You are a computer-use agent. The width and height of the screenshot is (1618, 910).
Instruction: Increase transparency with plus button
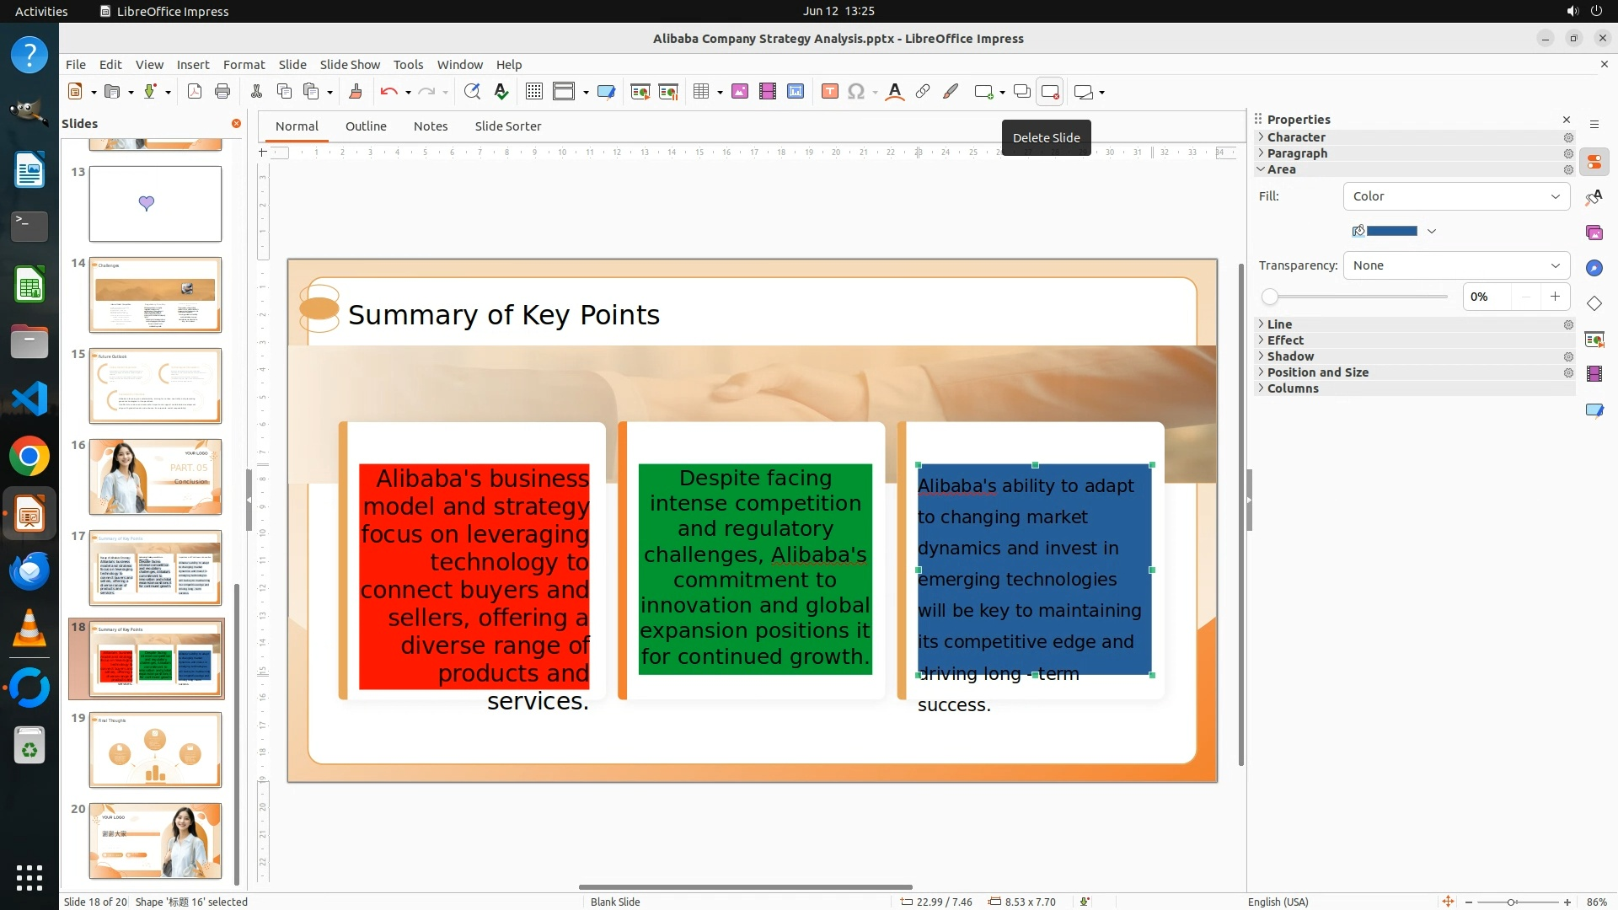1555,297
